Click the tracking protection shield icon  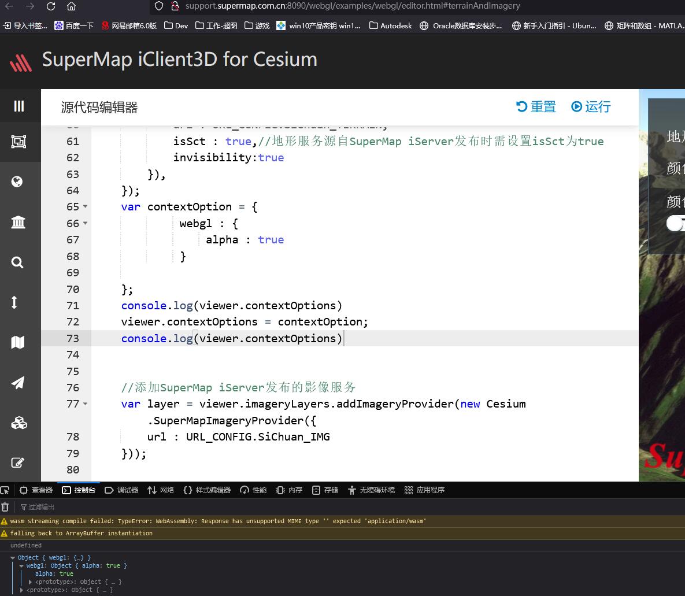click(x=159, y=6)
